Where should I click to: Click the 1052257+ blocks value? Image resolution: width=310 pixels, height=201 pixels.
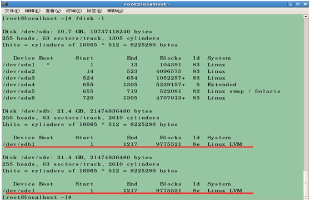point(171,78)
